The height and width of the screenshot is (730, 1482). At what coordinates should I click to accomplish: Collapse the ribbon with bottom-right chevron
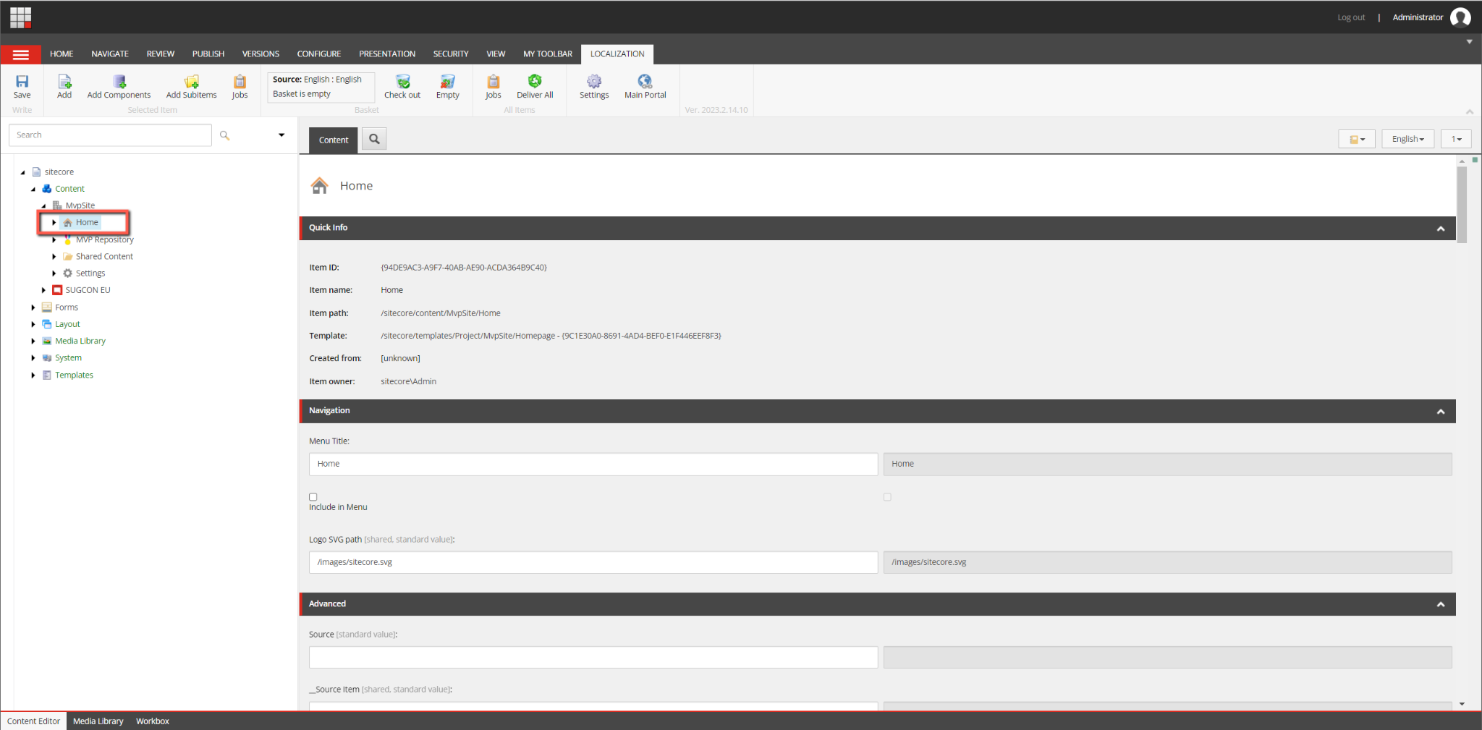pyautogui.click(x=1470, y=111)
